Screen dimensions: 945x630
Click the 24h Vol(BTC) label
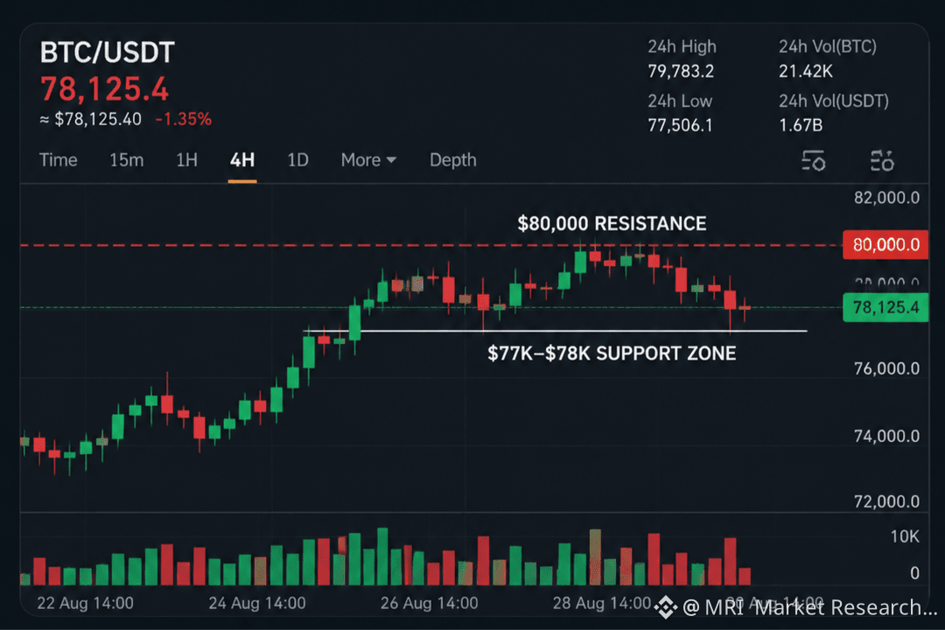click(828, 46)
